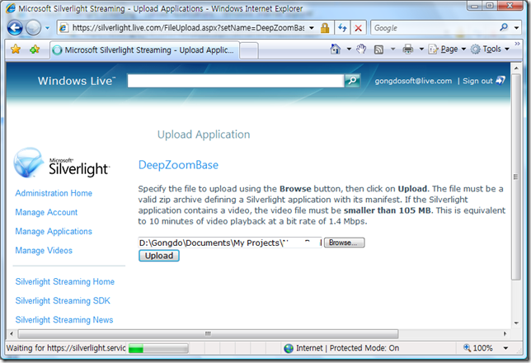
Task: Click the horizontal scrollbar thumb
Action: pyautogui.click(x=208, y=334)
